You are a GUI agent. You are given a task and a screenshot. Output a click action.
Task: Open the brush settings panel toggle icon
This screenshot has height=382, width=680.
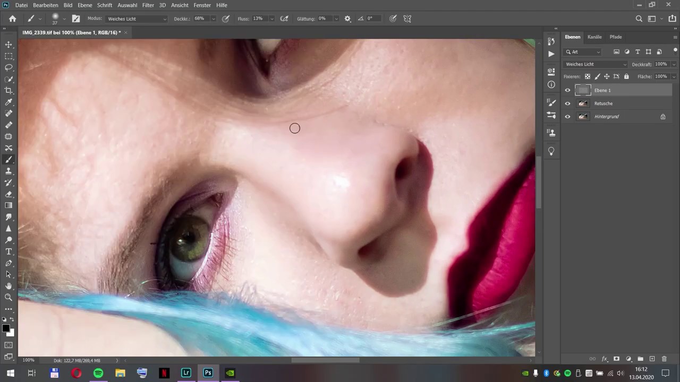(x=76, y=19)
